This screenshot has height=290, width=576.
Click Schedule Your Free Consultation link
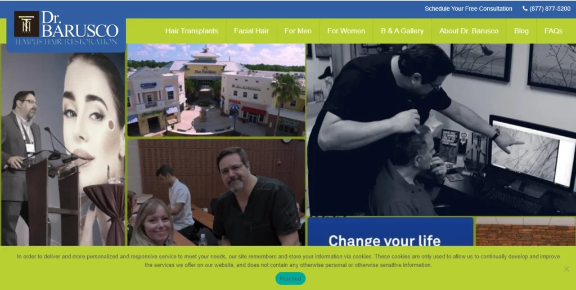pyautogui.click(x=469, y=8)
